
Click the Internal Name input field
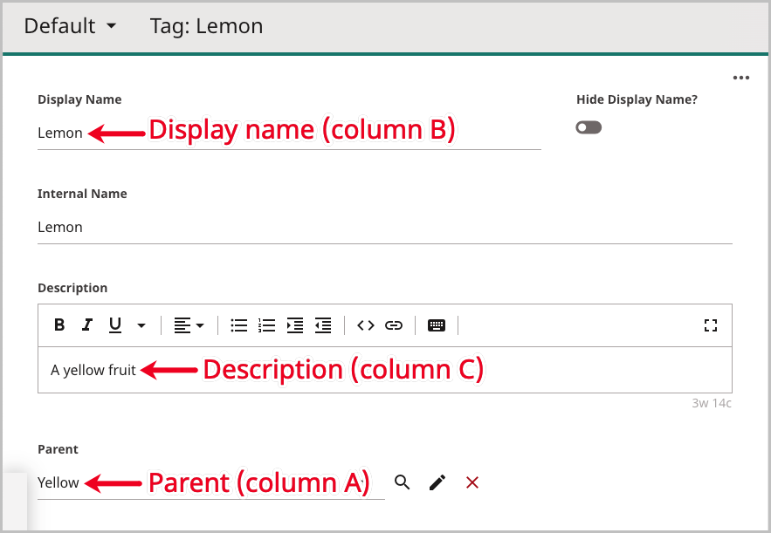pyautogui.click(x=385, y=228)
